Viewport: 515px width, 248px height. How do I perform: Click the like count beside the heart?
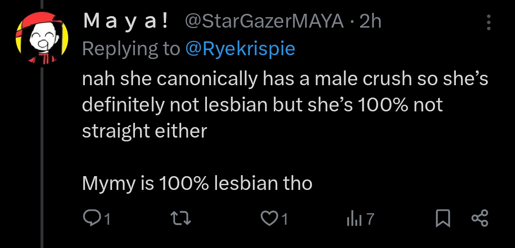pos(285,219)
